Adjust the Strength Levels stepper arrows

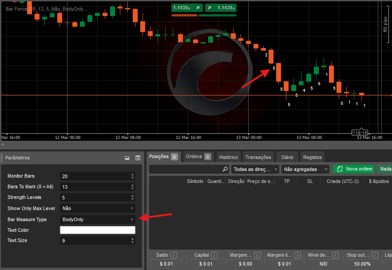(x=132, y=198)
